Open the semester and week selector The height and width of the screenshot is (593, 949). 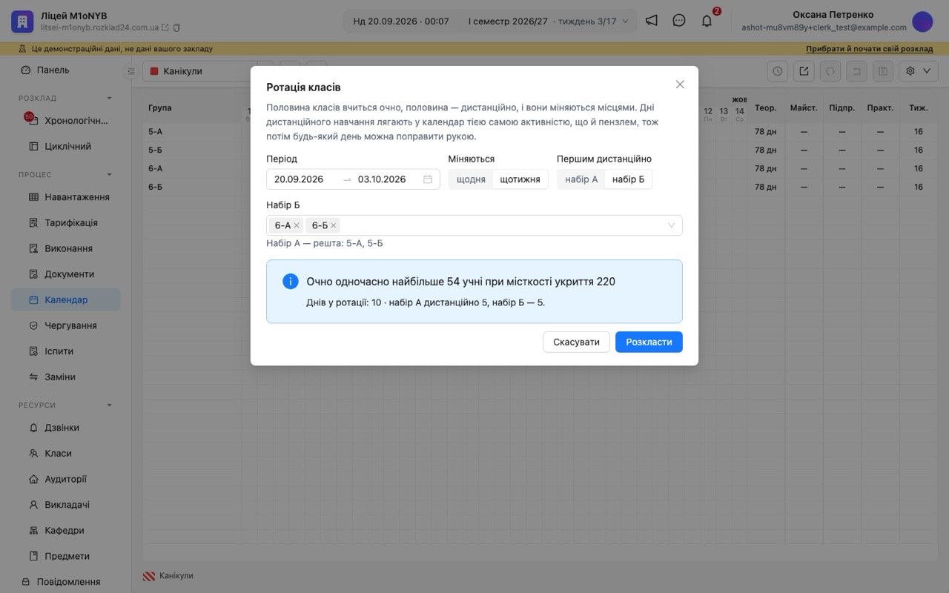(x=548, y=21)
